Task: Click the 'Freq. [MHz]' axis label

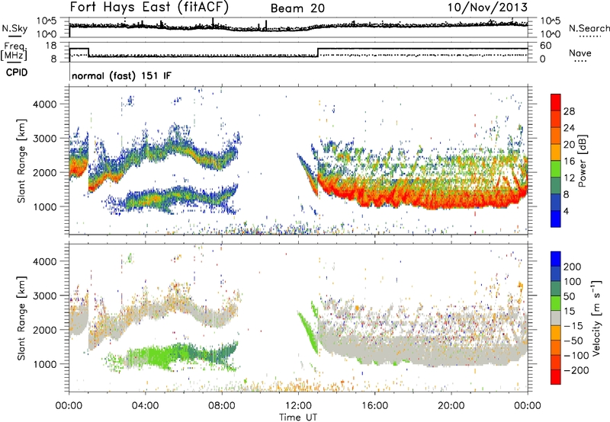Action: (x=14, y=51)
